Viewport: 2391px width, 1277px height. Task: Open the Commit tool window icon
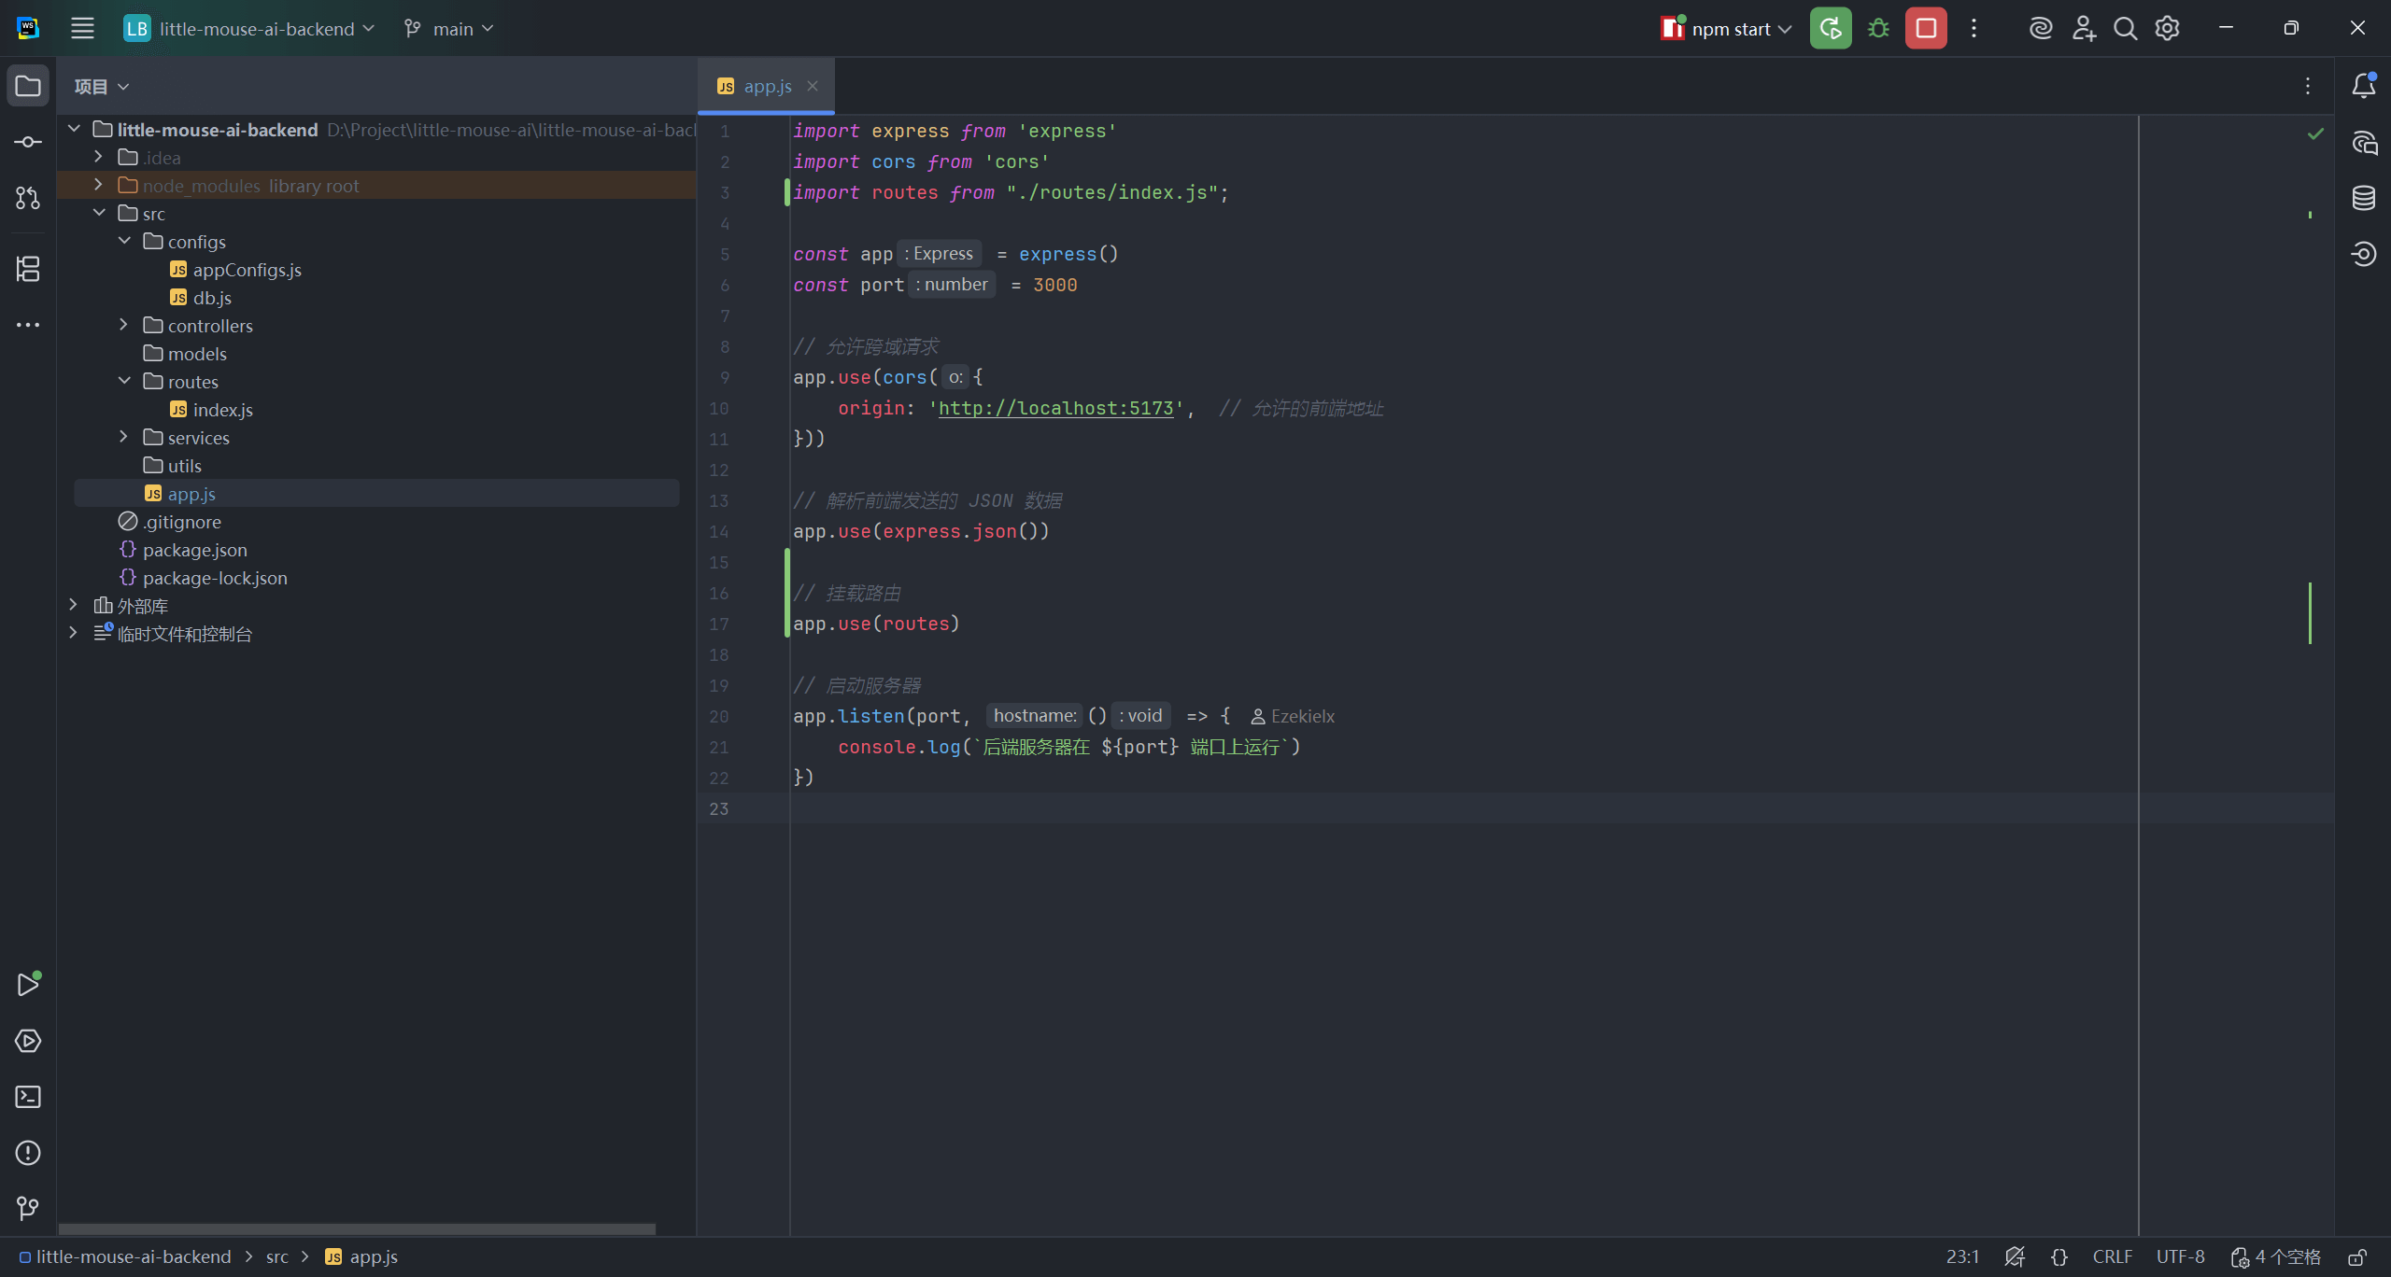(x=28, y=142)
